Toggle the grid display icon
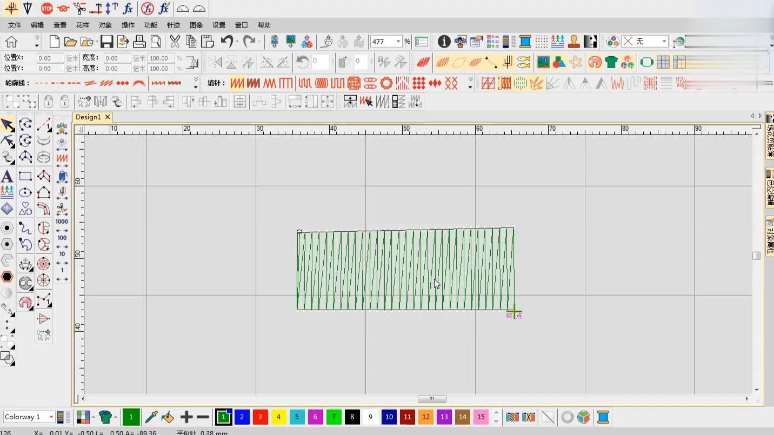Viewport: 774px width, 435px height. coord(663,62)
